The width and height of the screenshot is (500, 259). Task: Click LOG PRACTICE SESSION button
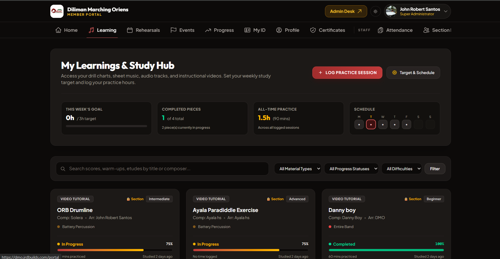click(347, 72)
